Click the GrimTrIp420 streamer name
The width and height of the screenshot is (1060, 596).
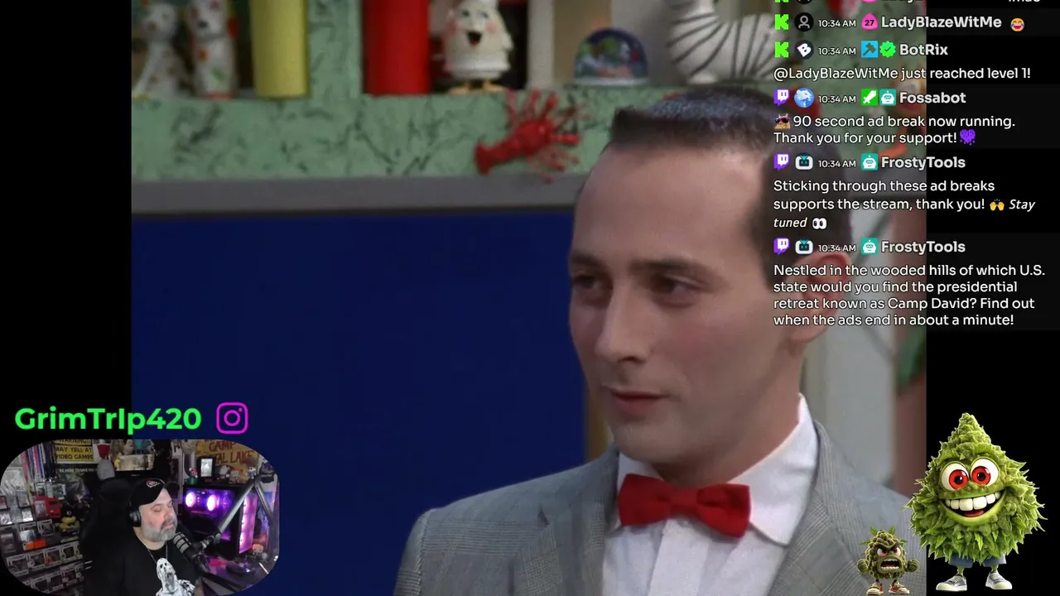(x=108, y=419)
